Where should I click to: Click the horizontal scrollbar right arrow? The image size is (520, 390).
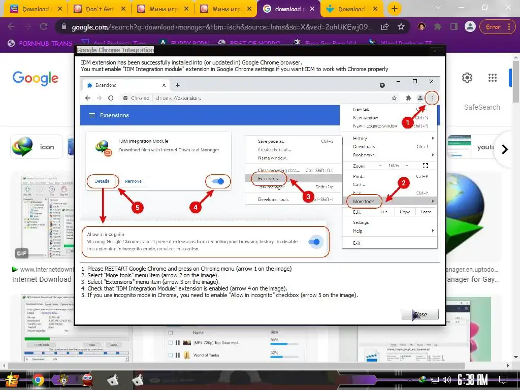(x=507, y=366)
